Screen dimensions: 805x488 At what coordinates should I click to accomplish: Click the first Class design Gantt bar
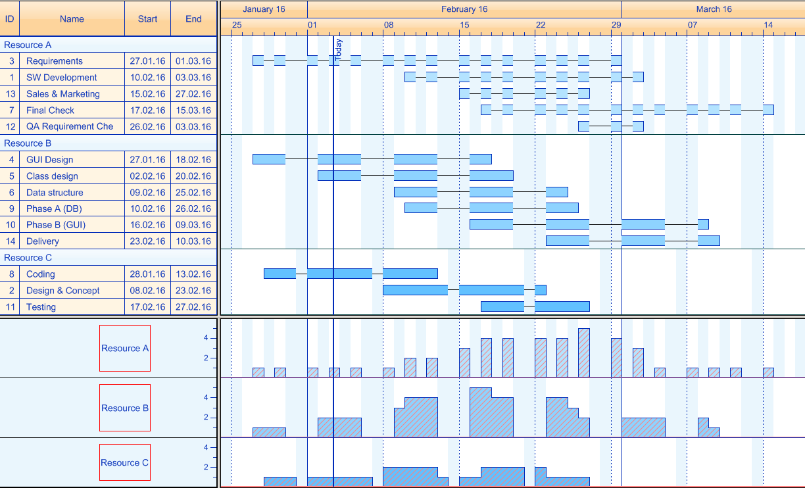coord(339,176)
